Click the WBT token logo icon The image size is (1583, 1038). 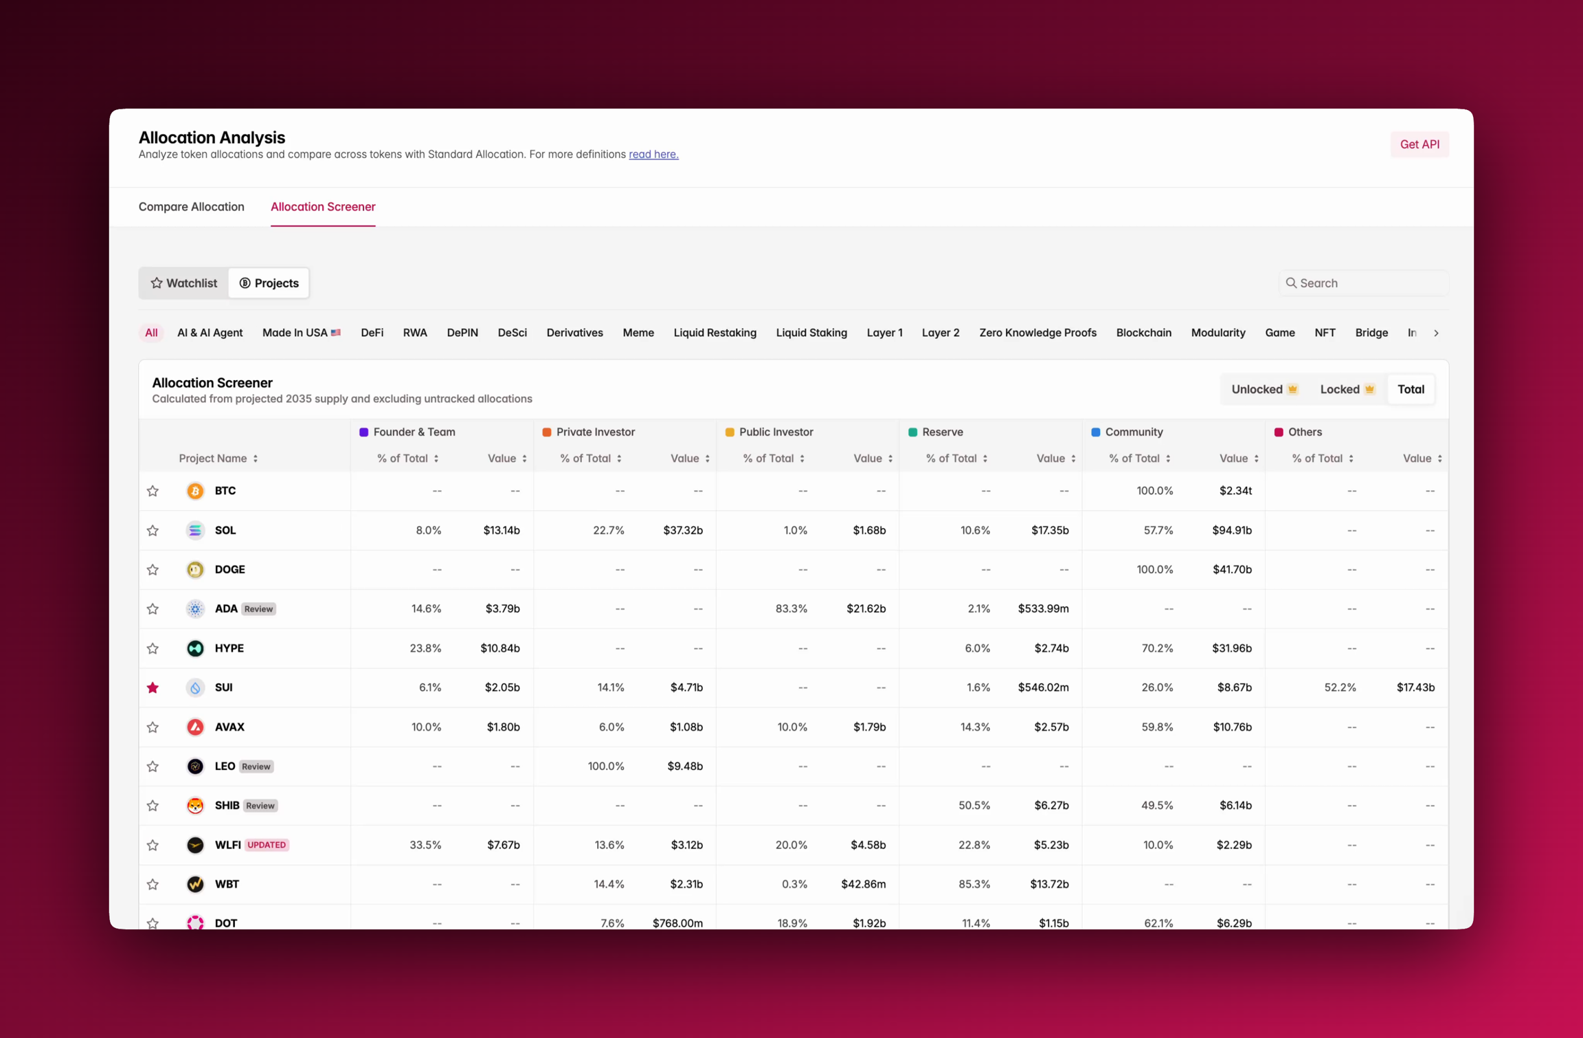(x=195, y=884)
